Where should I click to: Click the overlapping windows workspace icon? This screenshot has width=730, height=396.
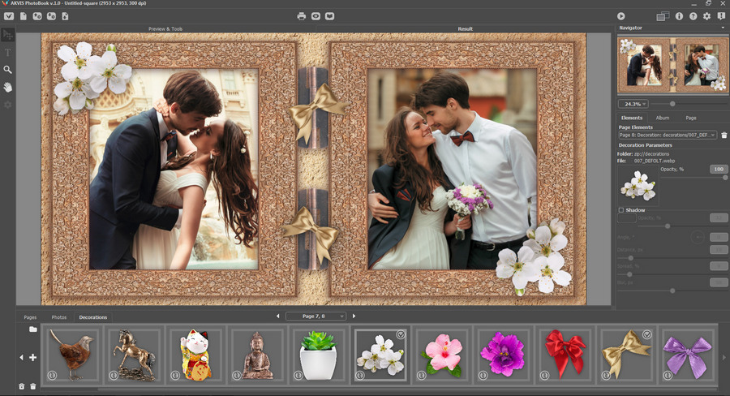pyautogui.click(x=663, y=16)
